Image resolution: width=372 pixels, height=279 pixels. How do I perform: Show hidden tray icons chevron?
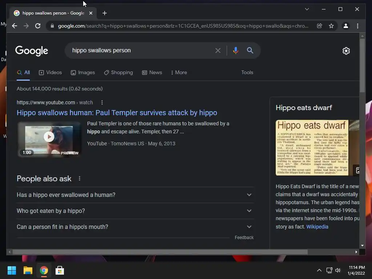(x=319, y=270)
